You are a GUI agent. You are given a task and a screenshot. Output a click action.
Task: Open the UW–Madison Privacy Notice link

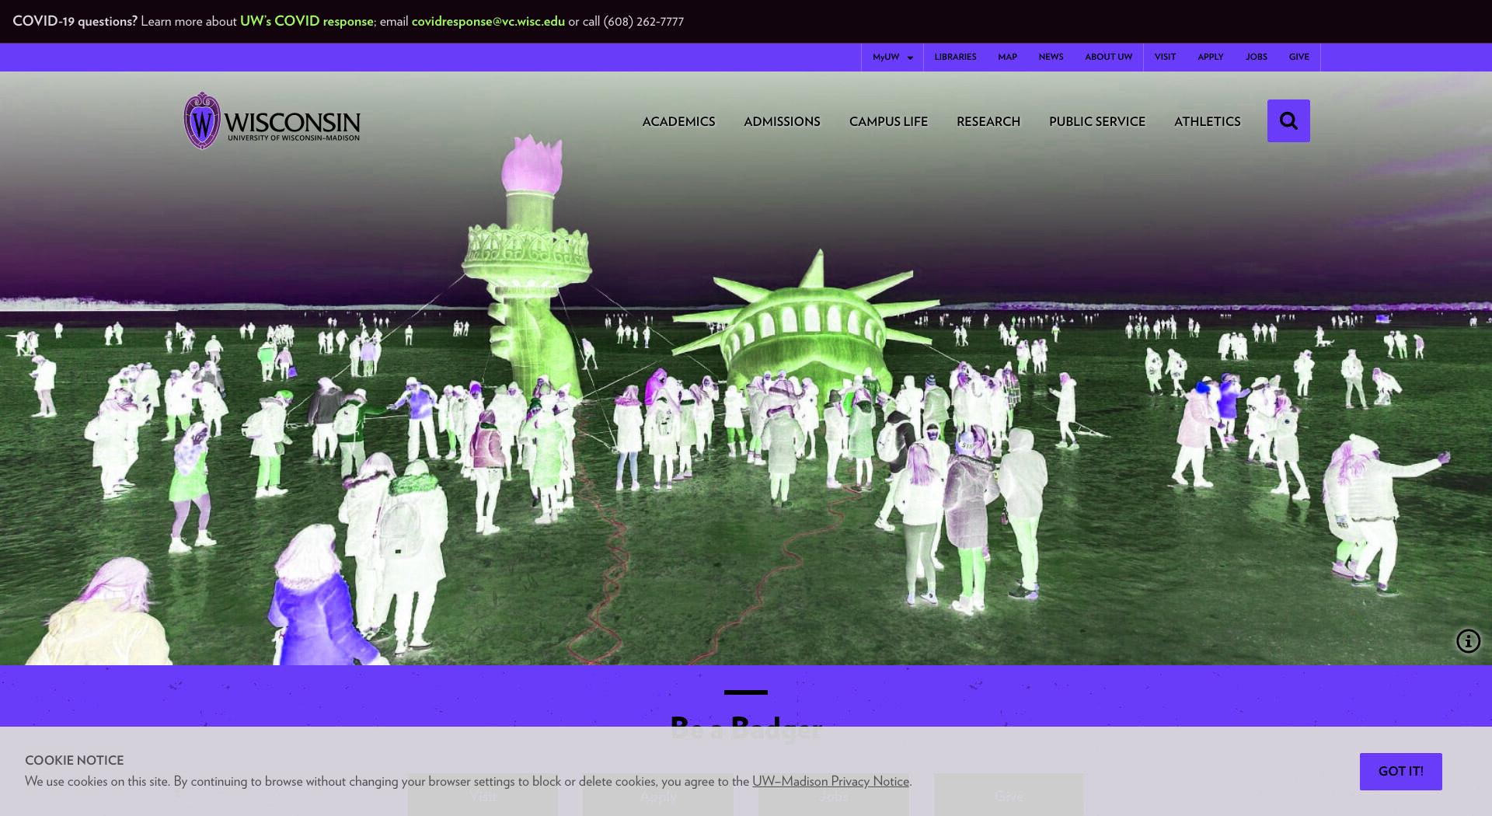[830, 781]
